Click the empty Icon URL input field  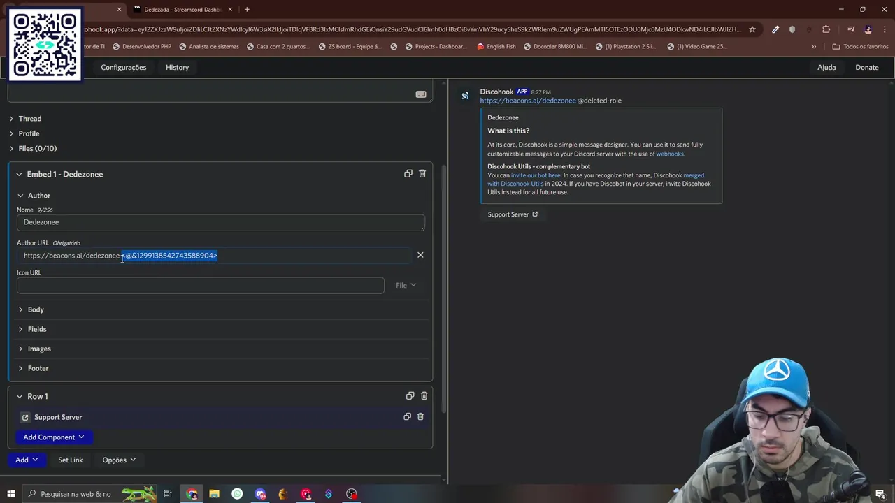click(201, 285)
